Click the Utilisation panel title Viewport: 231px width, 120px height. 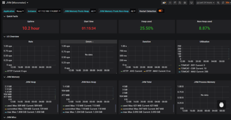[205, 42]
